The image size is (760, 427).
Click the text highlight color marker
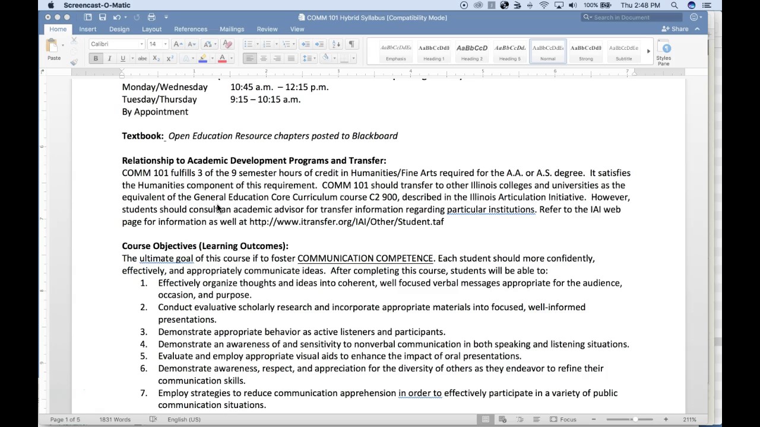202,58
